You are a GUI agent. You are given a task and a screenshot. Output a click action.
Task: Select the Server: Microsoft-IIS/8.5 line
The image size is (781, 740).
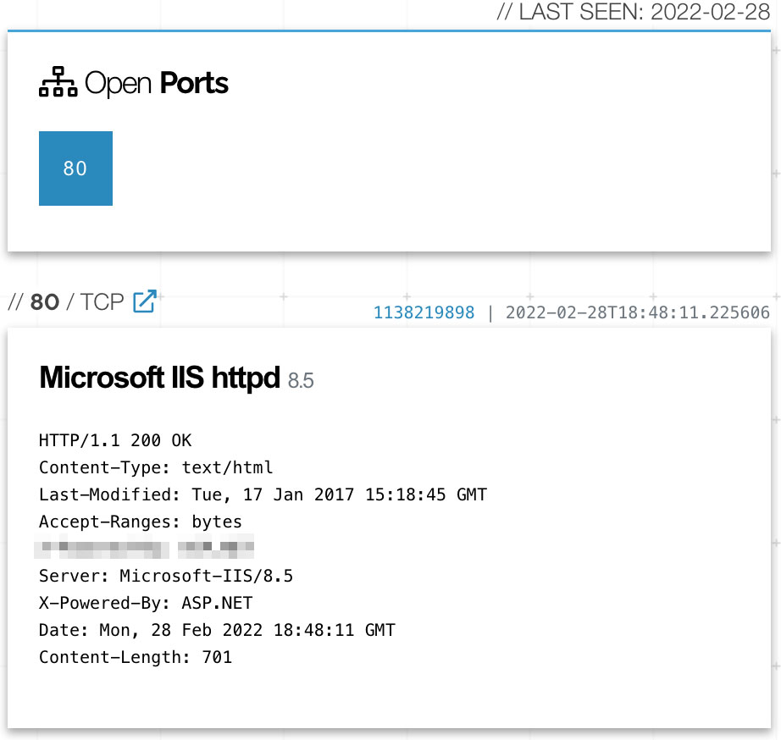[x=166, y=576]
